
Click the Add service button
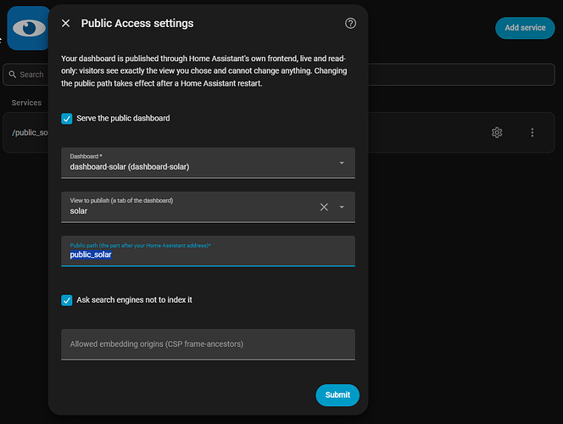[x=525, y=28]
